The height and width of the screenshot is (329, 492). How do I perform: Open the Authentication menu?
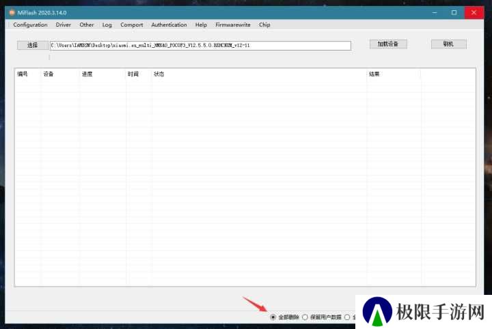point(169,25)
